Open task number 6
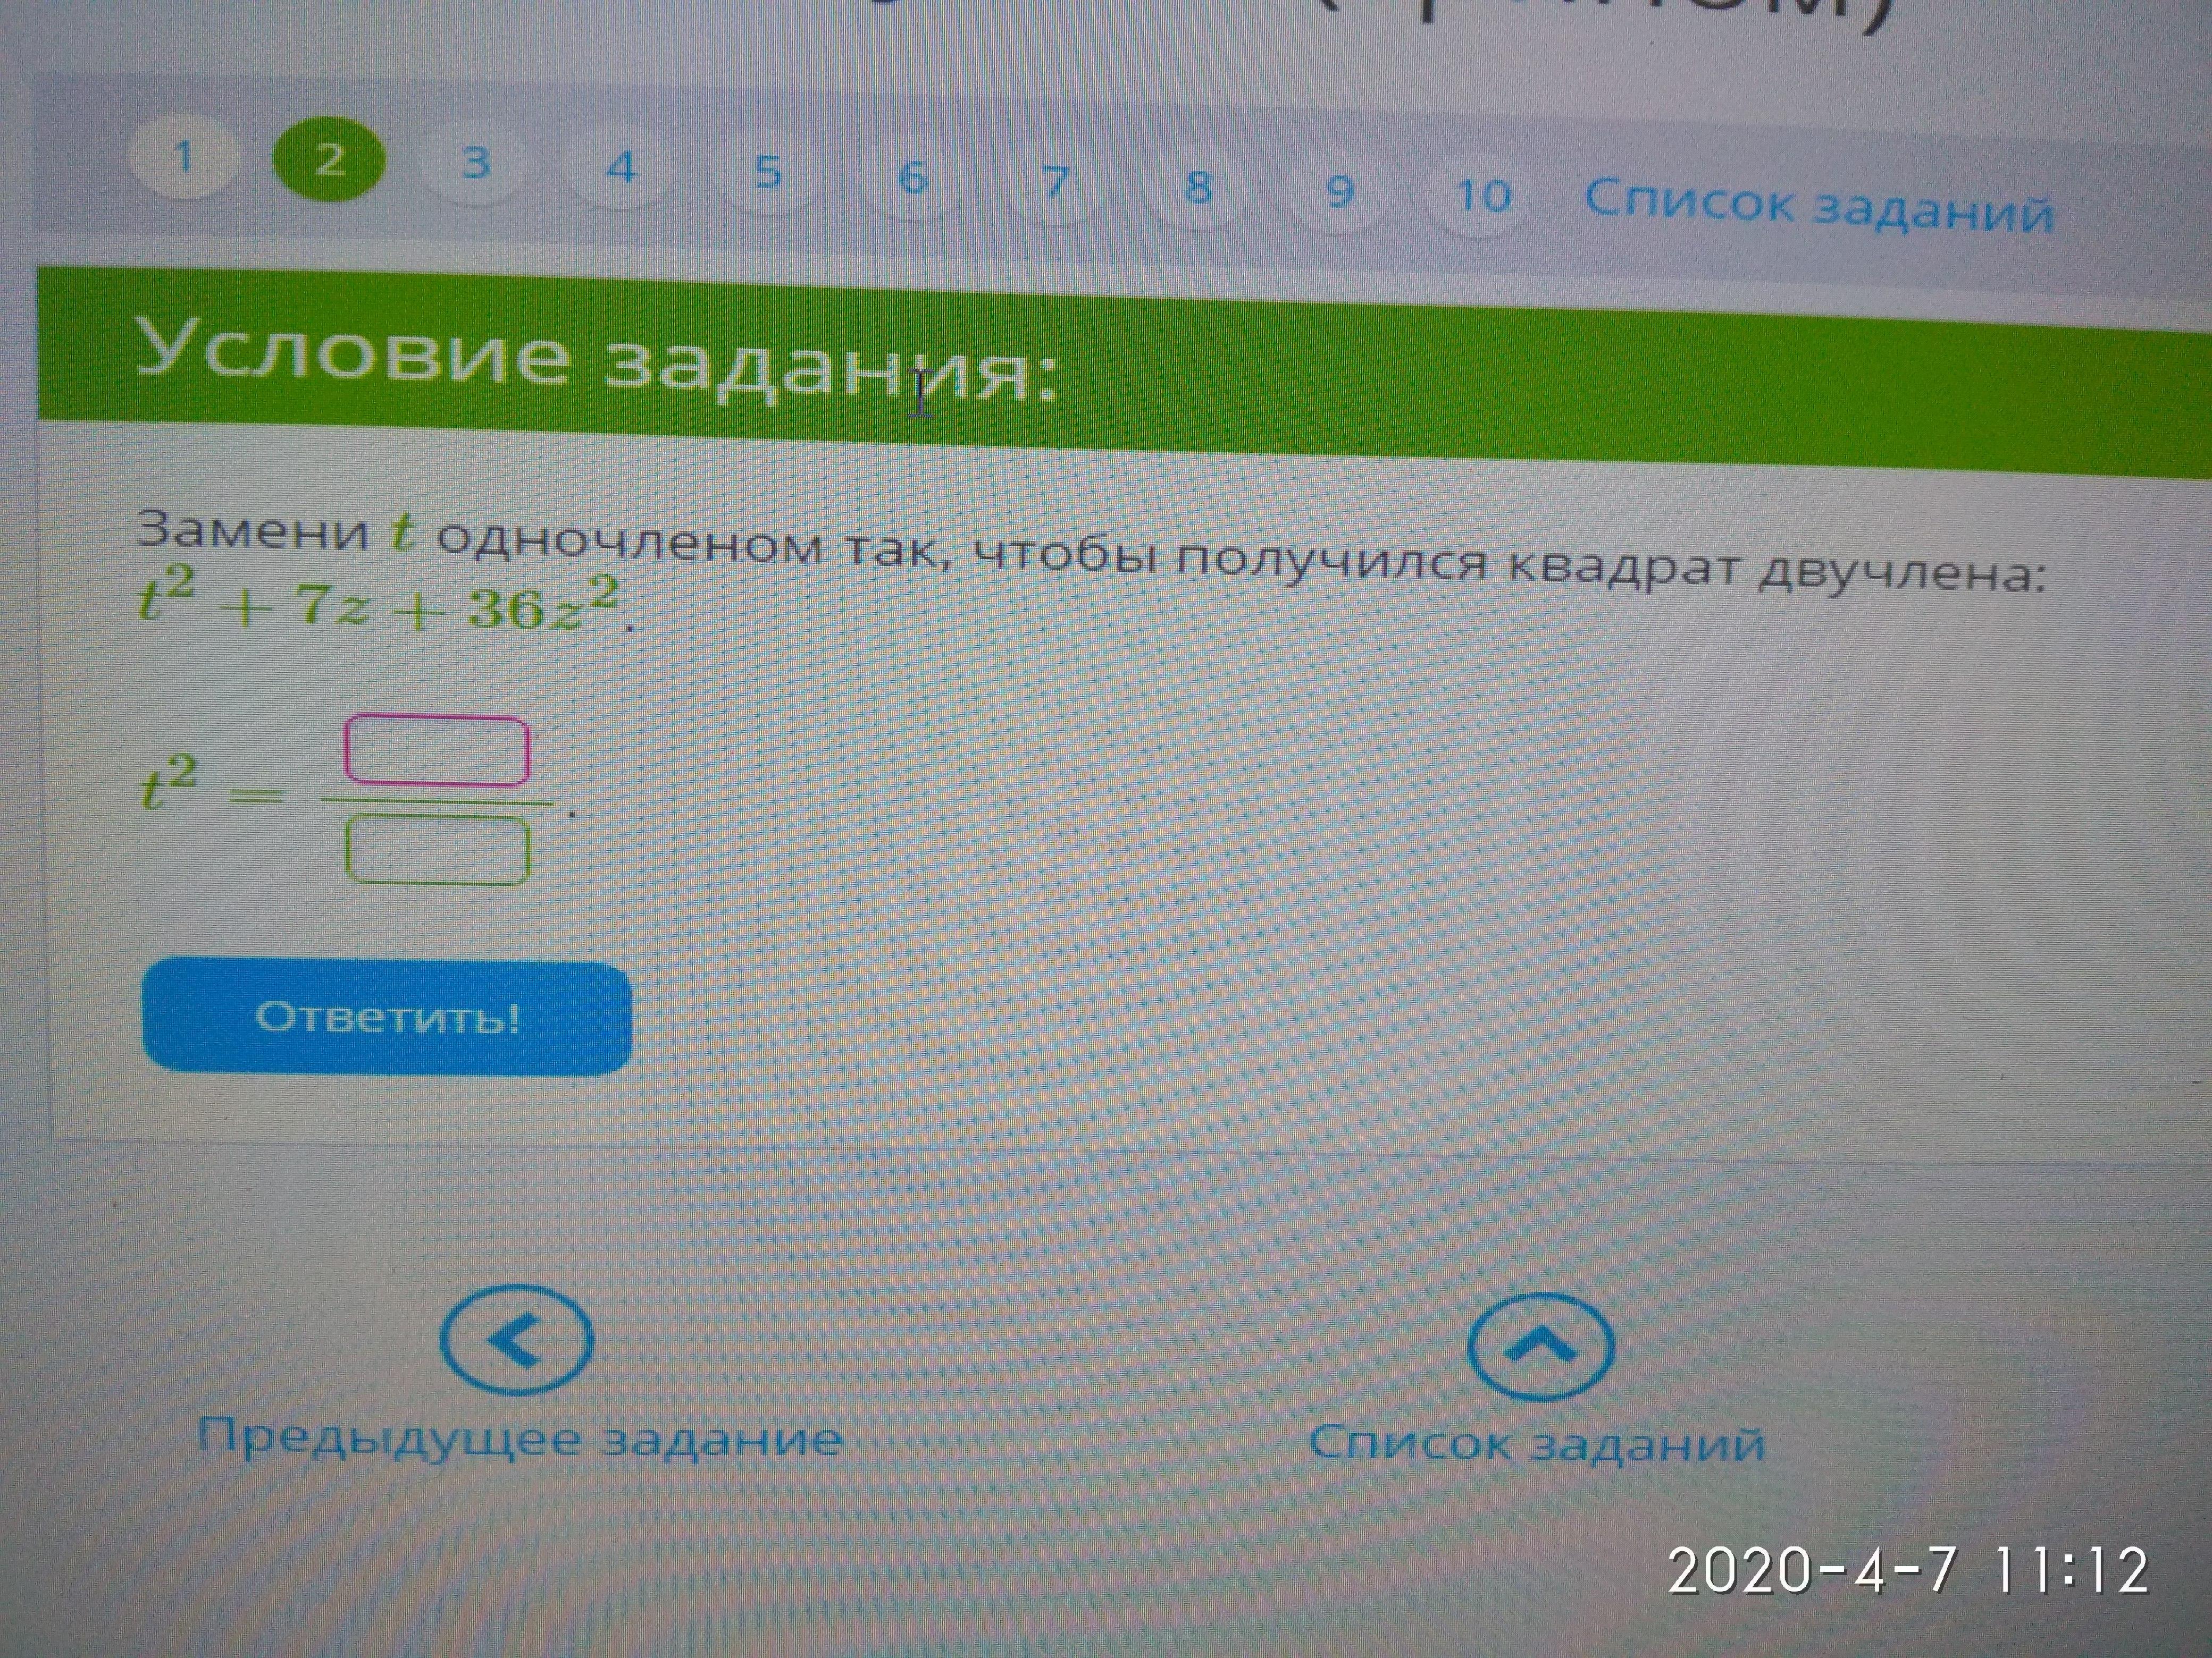Image resolution: width=2212 pixels, height=1658 pixels. point(912,179)
